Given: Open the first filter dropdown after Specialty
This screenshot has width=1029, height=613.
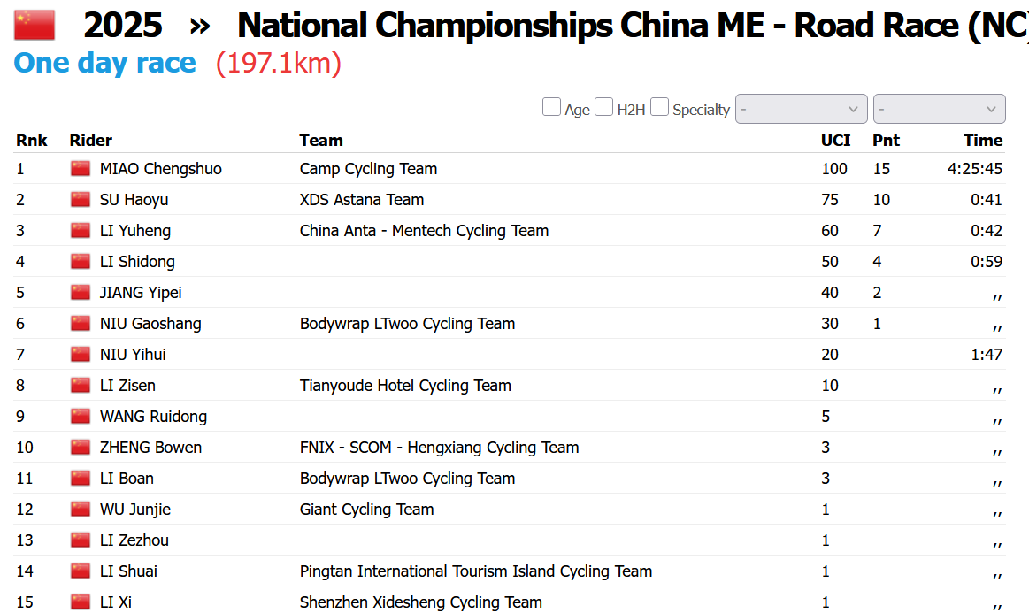Looking at the screenshot, I should coord(801,109).
